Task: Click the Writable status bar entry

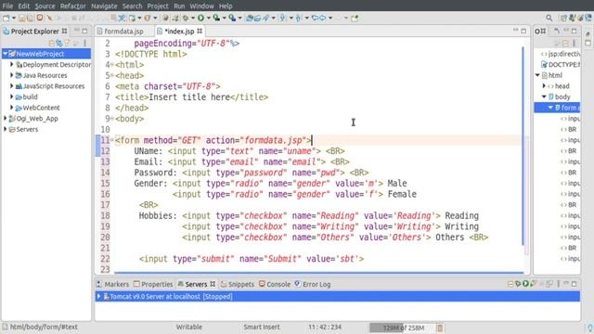Action: point(189,328)
